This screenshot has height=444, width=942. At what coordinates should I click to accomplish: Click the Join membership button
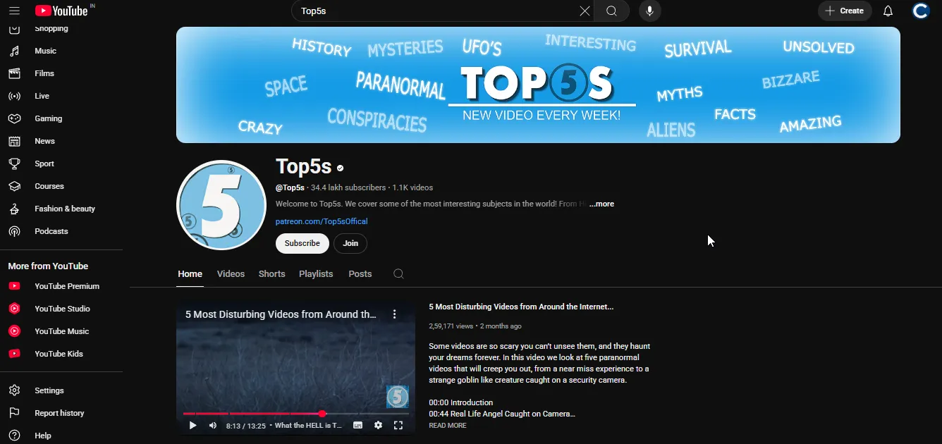[350, 243]
